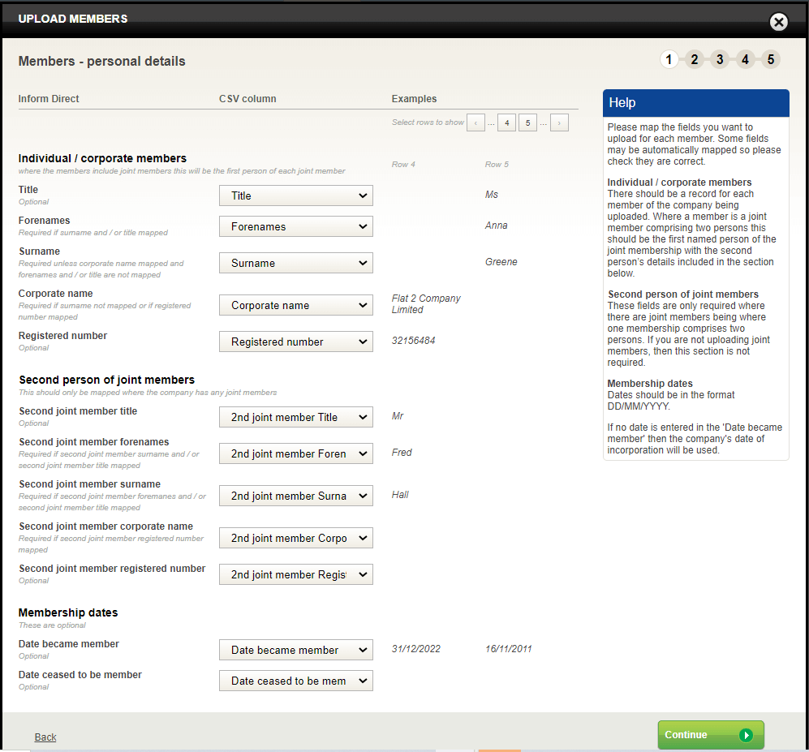The width and height of the screenshot is (809, 752).
Task: Click the Back link
Action: (x=45, y=737)
